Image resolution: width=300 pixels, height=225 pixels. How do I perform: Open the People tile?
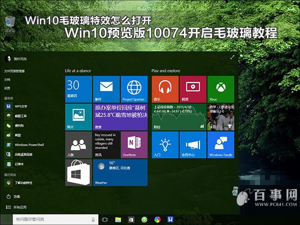click(x=78, y=145)
